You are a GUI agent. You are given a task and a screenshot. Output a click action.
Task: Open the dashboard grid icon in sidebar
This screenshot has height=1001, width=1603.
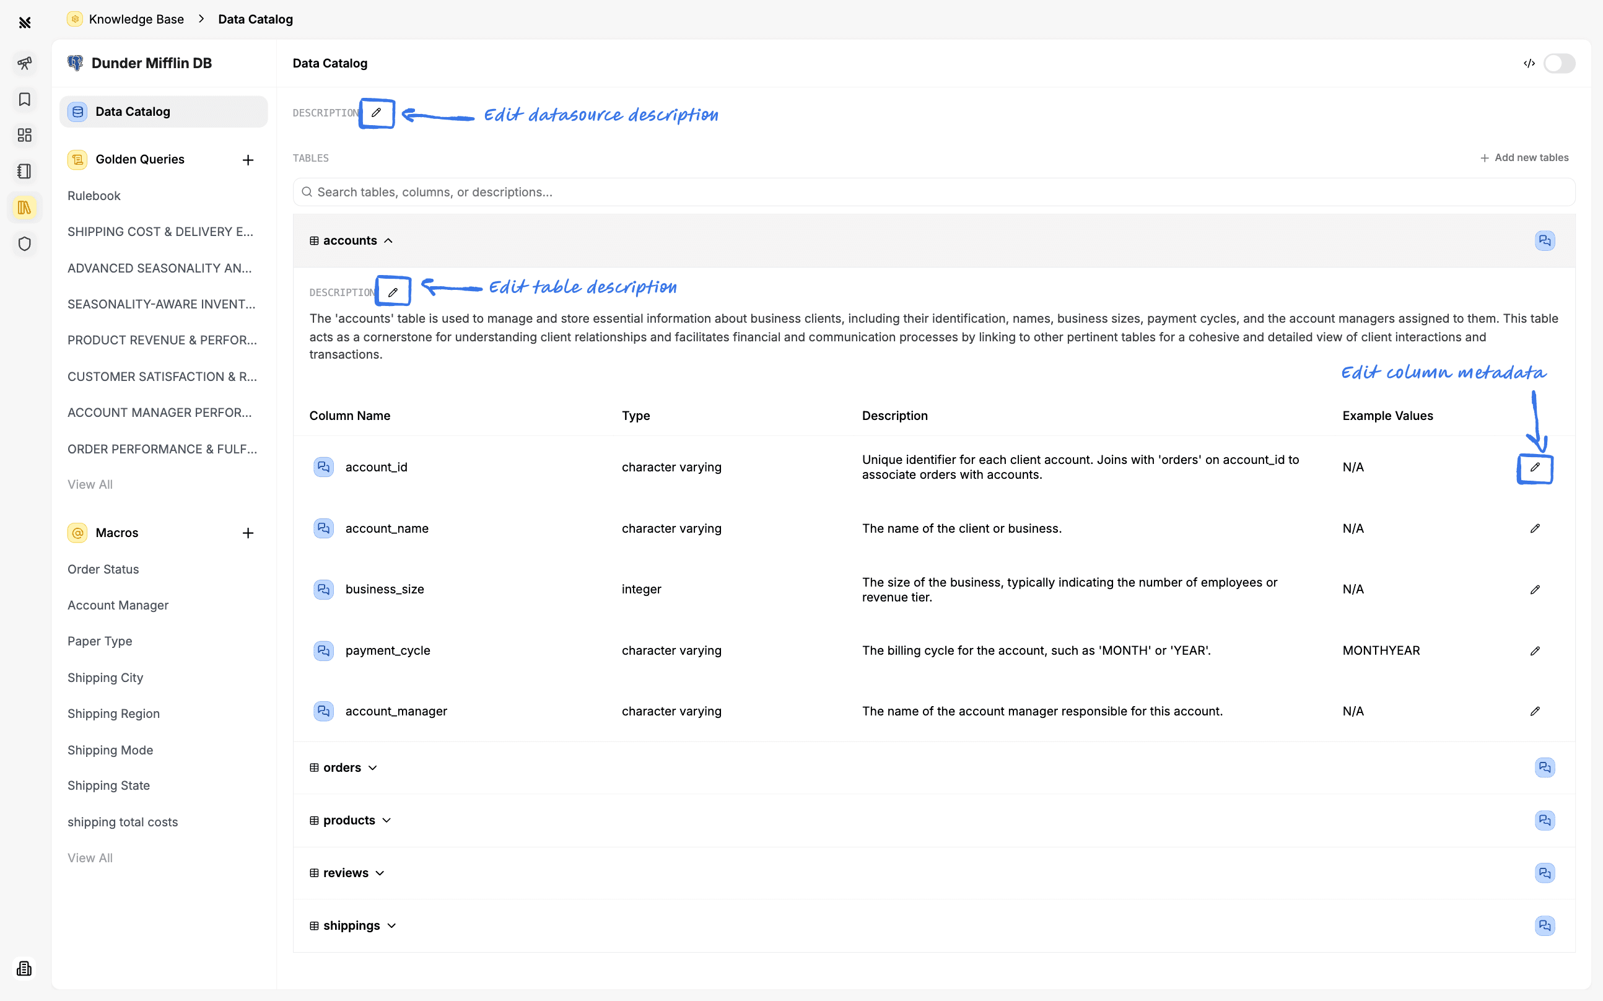click(25, 135)
